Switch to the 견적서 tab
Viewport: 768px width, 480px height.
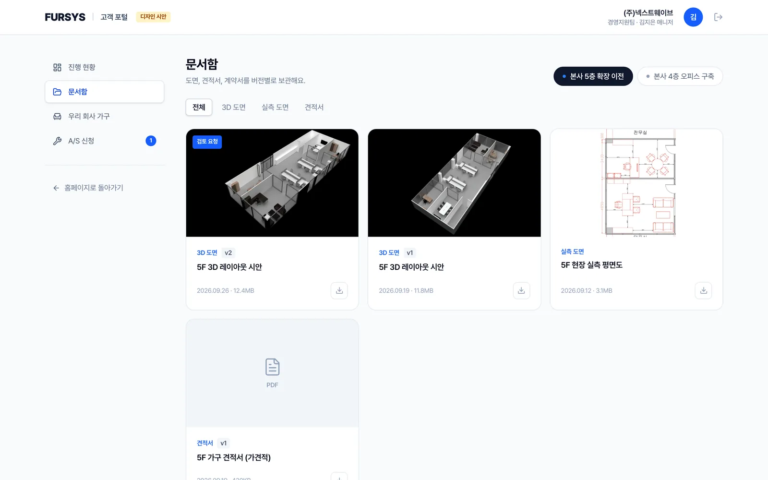(x=314, y=107)
